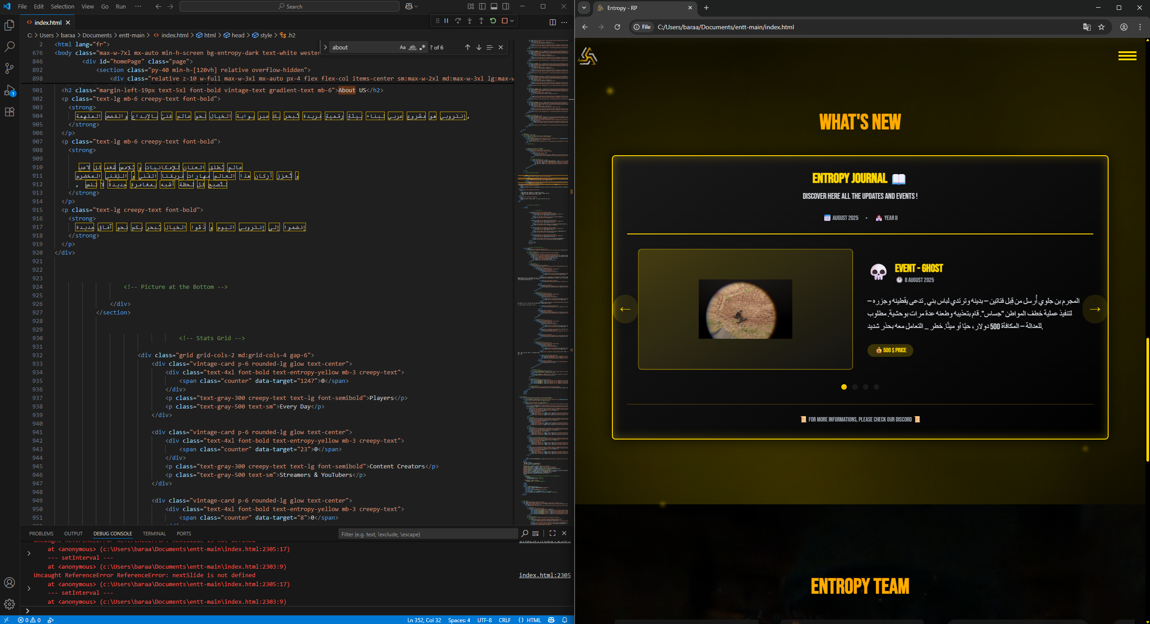1150x624 pixels.
Task: Go to the next slide with the right arrow
Action: (x=1095, y=309)
